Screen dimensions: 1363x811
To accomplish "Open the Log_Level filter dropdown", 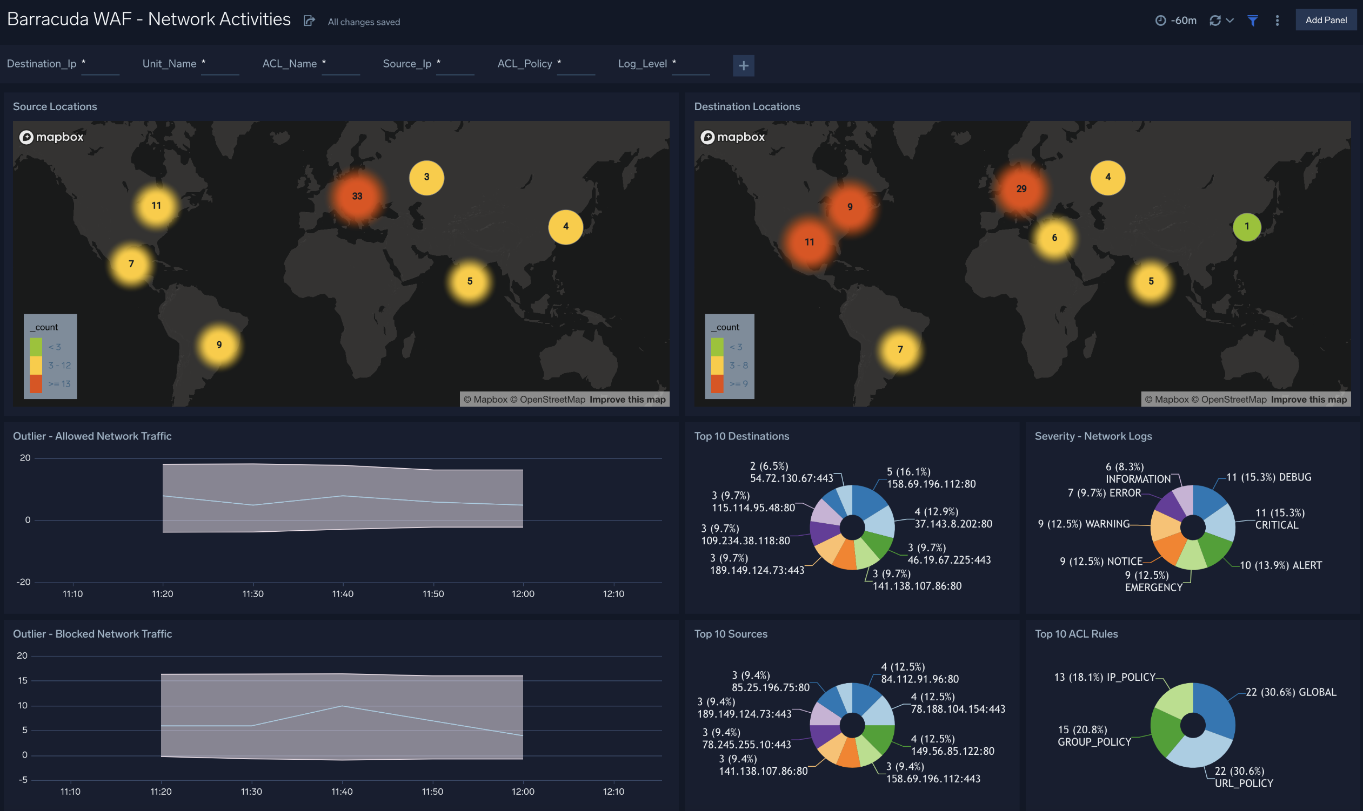I will 691,65.
